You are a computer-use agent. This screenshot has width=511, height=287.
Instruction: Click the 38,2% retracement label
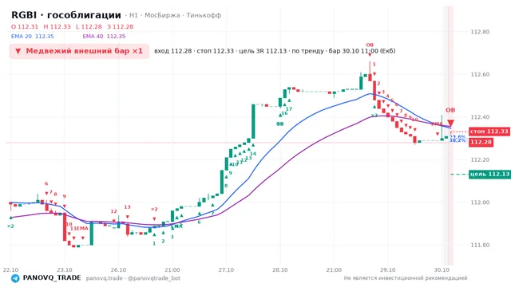pyautogui.click(x=458, y=140)
